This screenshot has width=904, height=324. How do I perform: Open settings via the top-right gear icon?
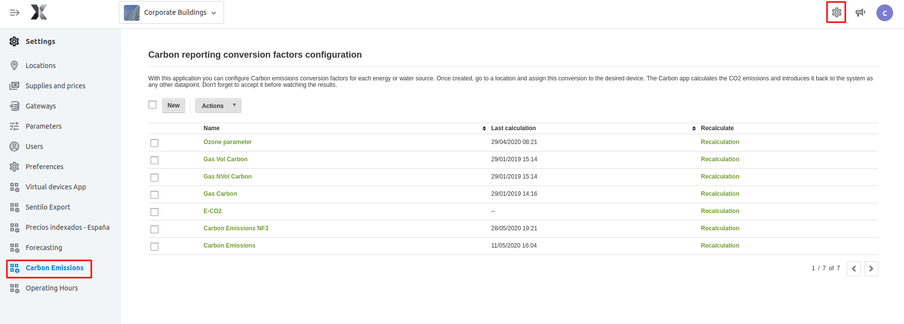point(836,12)
